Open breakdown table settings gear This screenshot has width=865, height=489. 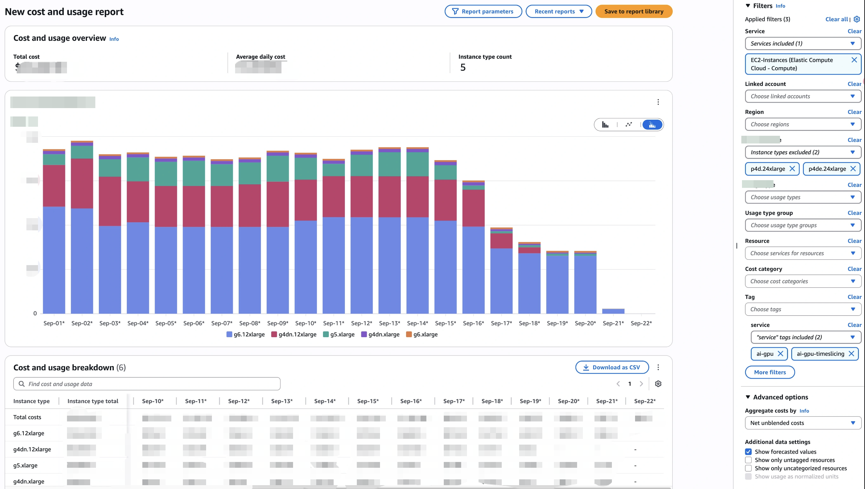(x=658, y=384)
